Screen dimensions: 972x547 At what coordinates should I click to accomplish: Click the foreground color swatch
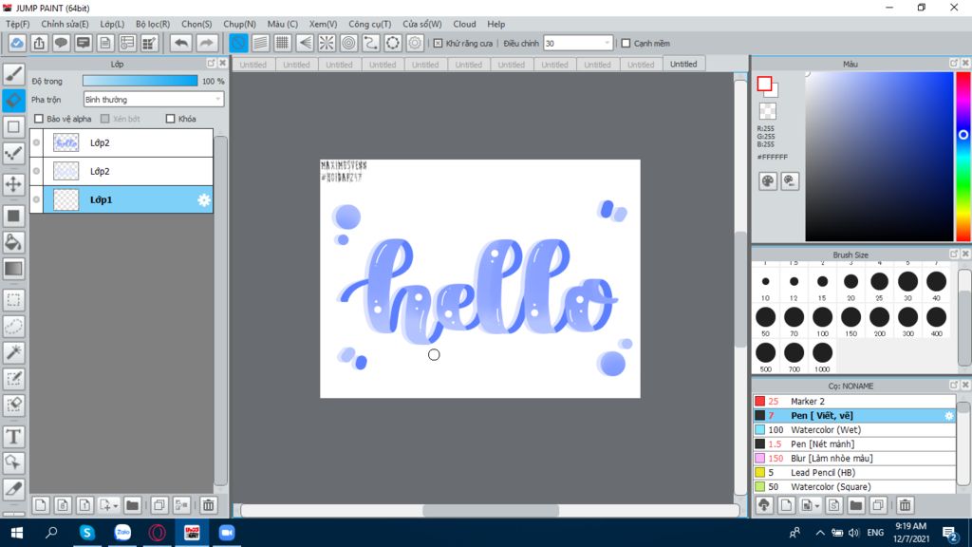click(x=764, y=84)
